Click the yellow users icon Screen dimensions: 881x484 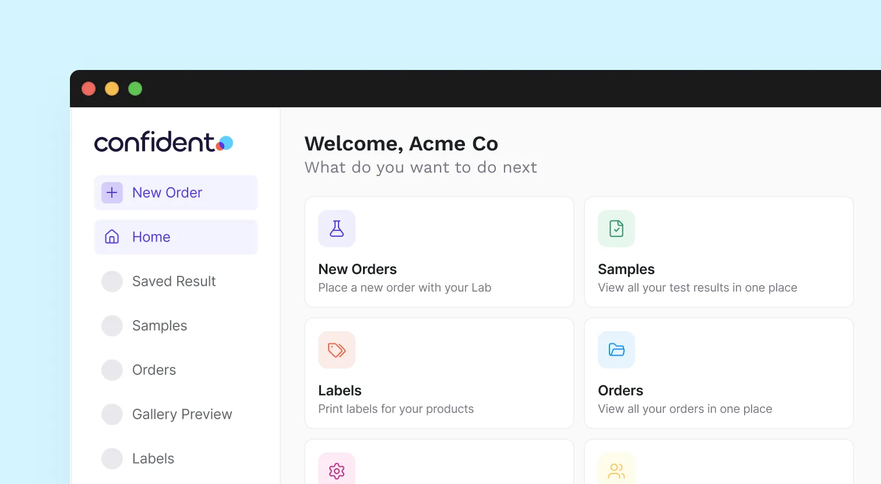616,470
